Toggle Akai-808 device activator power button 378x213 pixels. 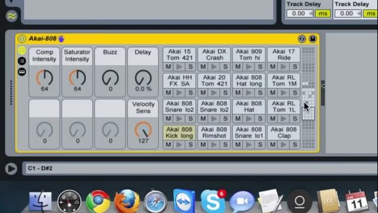pyautogui.click(x=22, y=38)
